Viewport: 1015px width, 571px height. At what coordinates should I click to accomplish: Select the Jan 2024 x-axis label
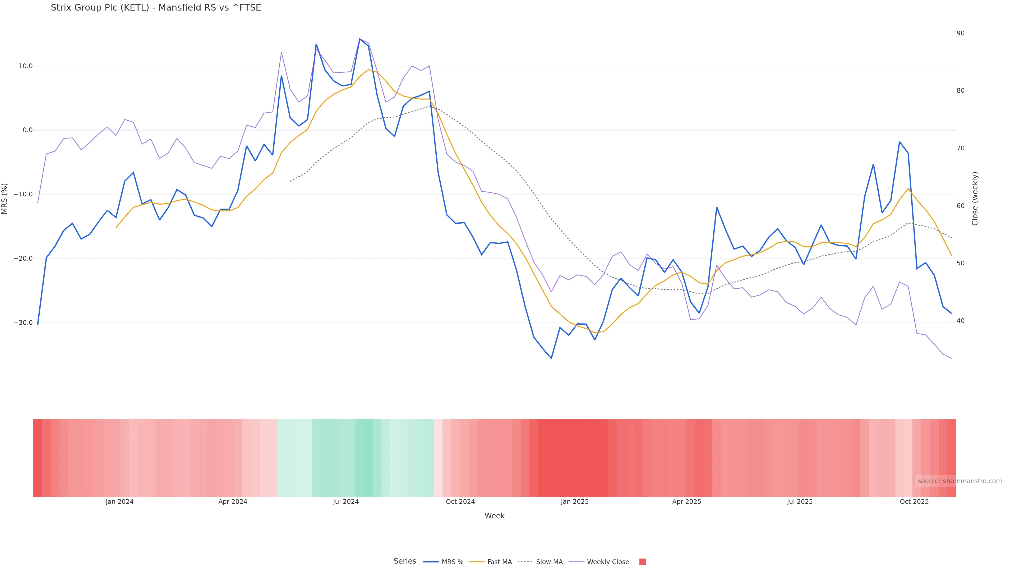tap(119, 502)
